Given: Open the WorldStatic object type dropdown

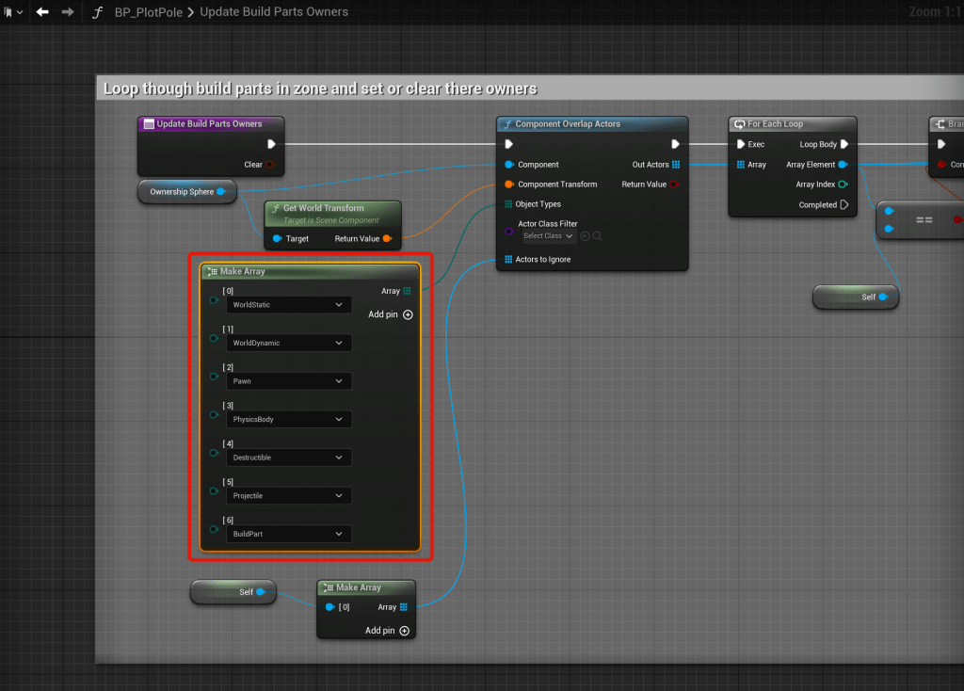Looking at the screenshot, I should (x=289, y=305).
